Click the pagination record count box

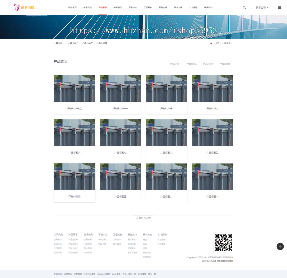tap(143, 218)
